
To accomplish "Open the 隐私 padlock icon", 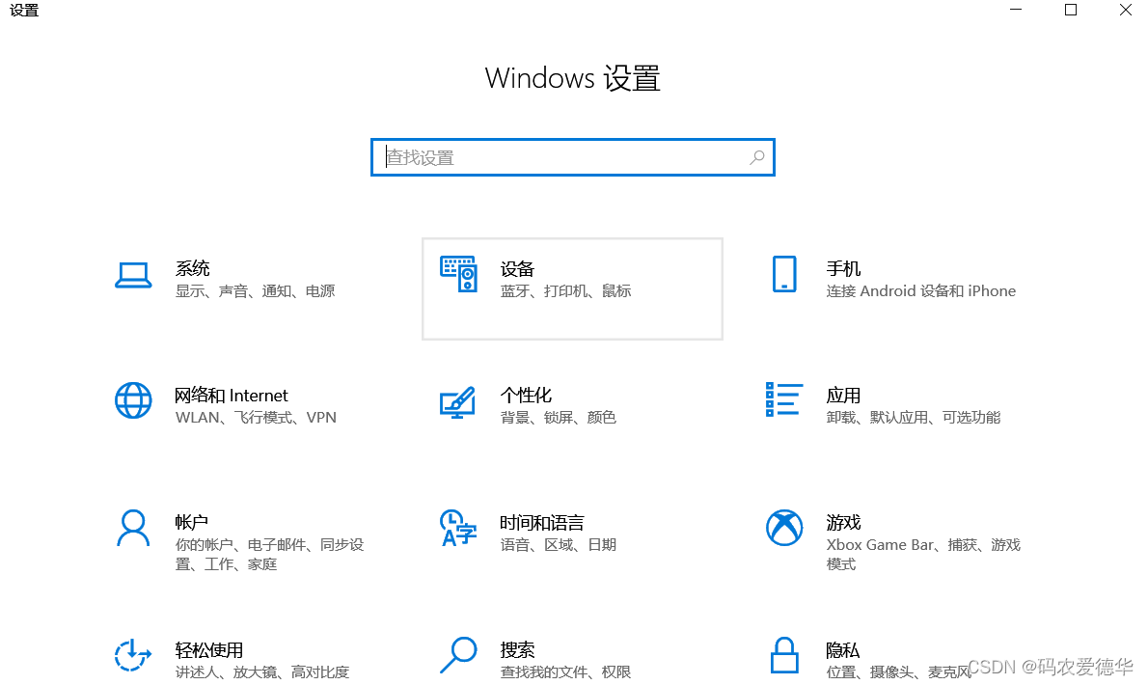I will (x=784, y=655).
